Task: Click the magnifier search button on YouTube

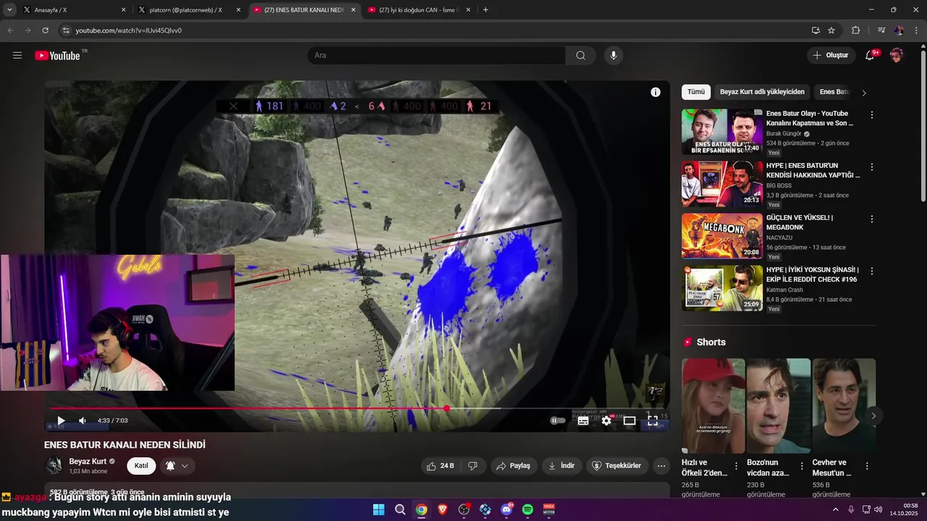Action: click(x=581, y=55)
